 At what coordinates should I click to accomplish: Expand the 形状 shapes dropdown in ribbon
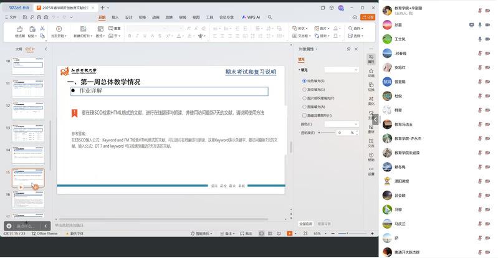click(x=302, y=28)
